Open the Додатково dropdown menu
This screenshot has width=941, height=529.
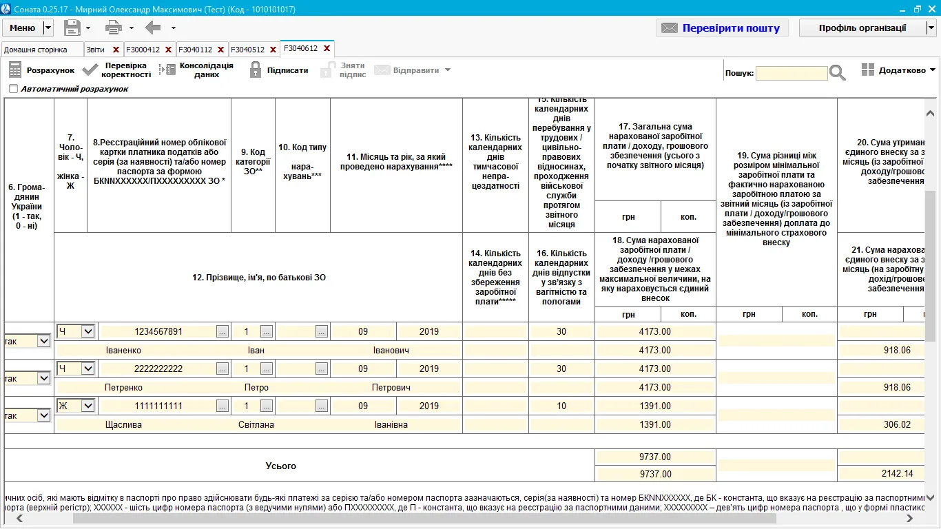[x=898, y=70]
